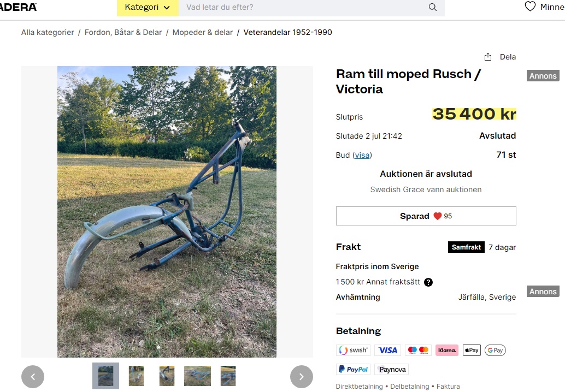Screen dimensions: 565x392
Task: View bid history via visa link
Action: 362,155
